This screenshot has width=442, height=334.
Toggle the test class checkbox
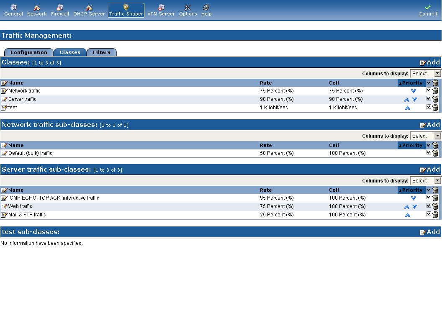click(429, 107)
